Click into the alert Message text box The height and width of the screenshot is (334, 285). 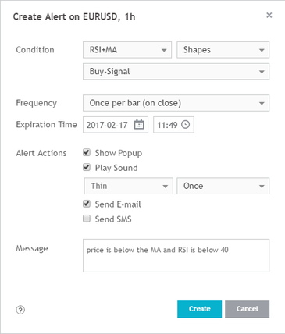point(176,255)
